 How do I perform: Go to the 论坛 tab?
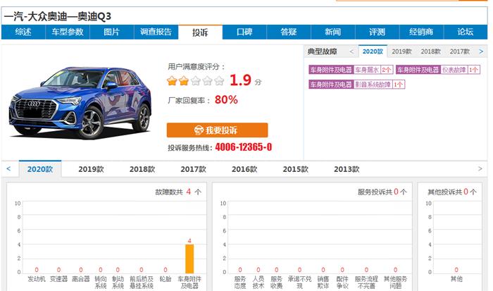coord(466,32)
